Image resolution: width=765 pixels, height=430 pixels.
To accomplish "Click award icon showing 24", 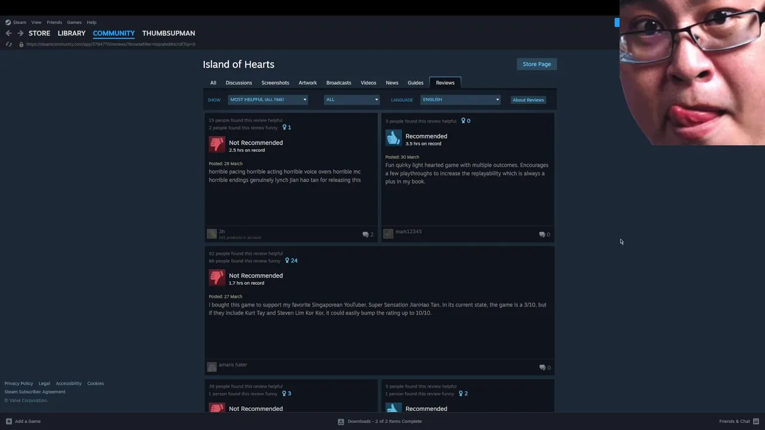I will (287, 260).
